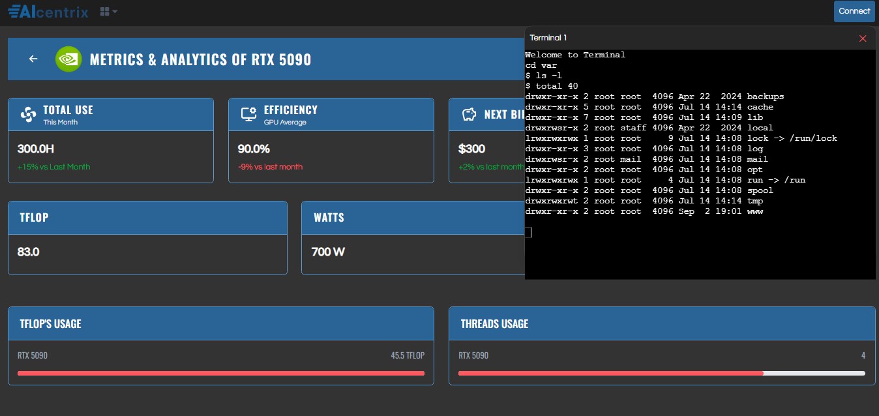The height and width of the screenshot is (416, 879).
Task: Select the Terminal 1 title tab
Action: click(x=548, y=38)
